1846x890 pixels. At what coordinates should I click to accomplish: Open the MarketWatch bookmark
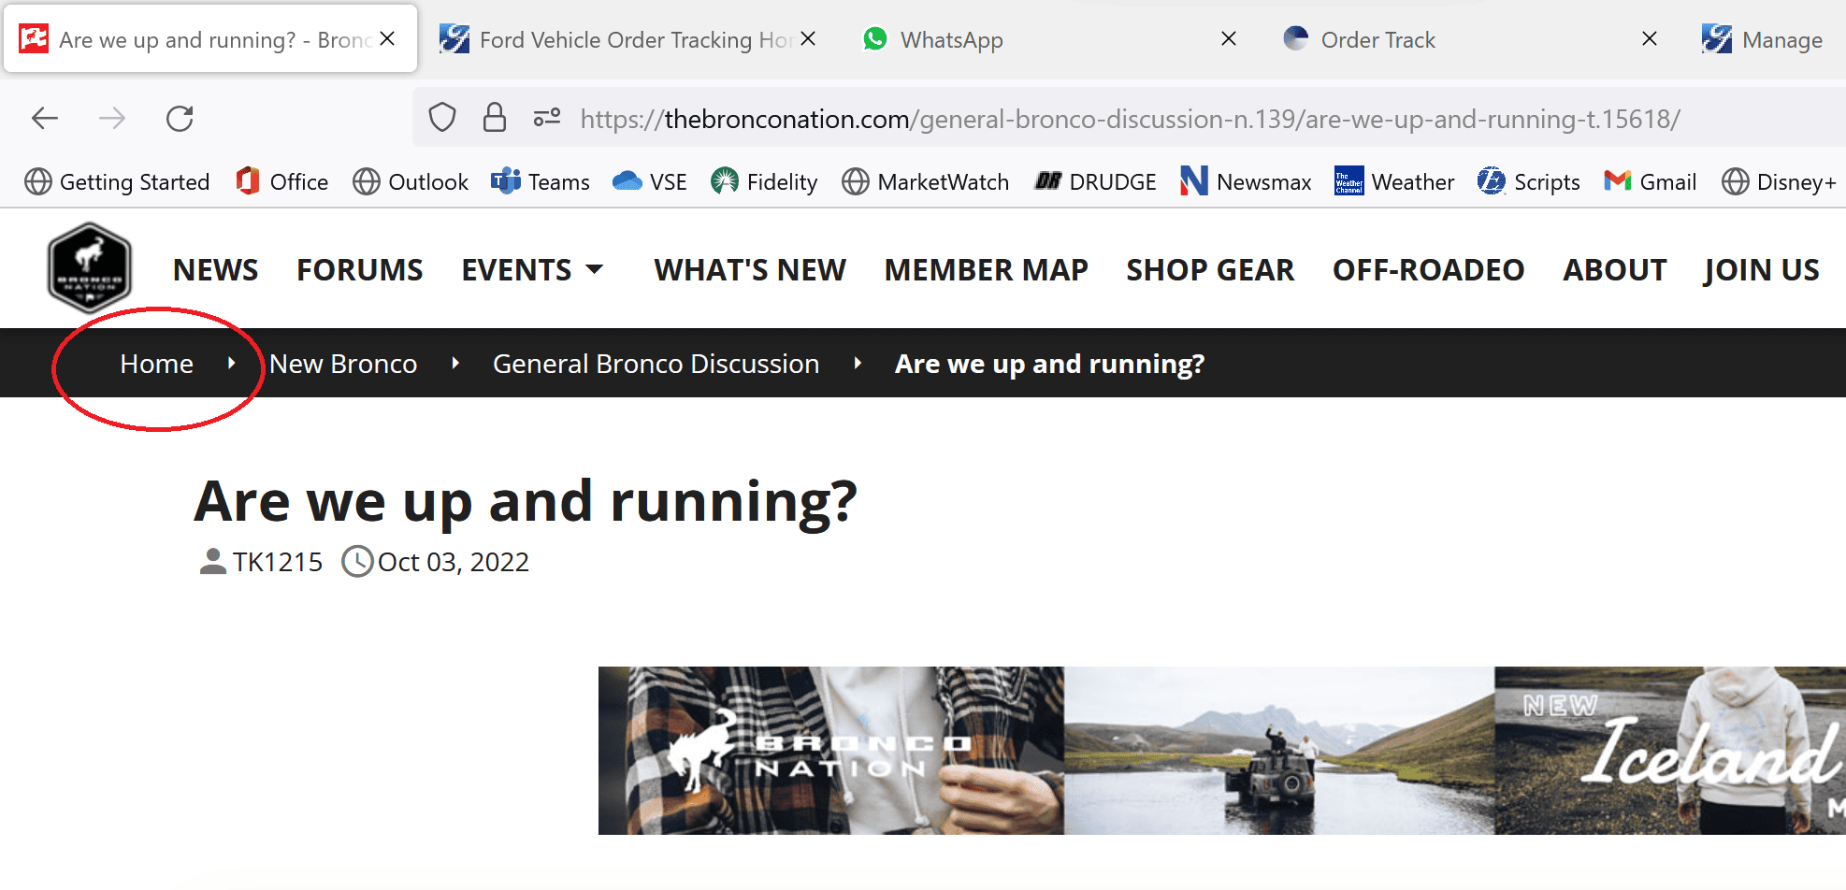point(926,181)
